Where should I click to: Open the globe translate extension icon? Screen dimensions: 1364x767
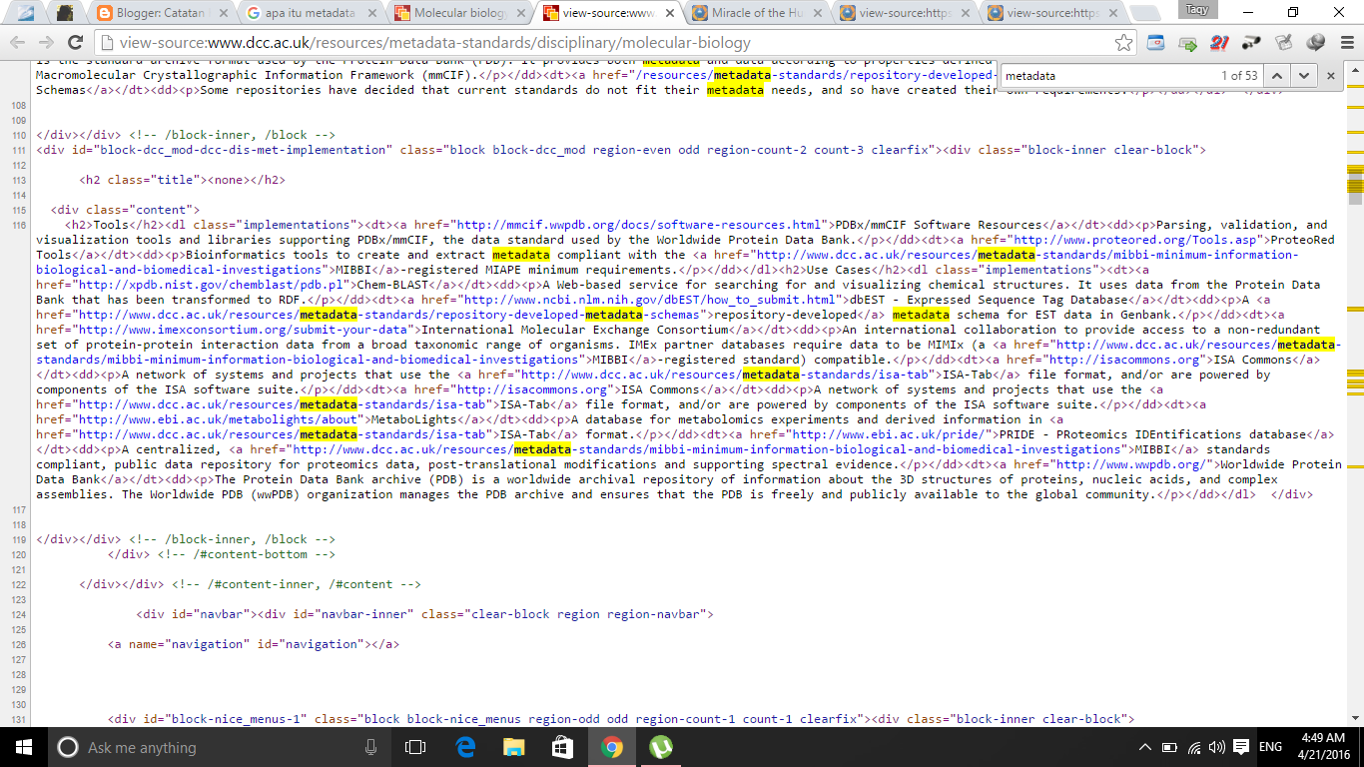coord(1315,43)
